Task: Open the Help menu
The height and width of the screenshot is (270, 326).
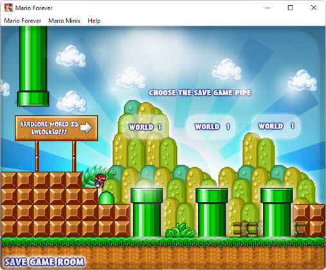Action: [x=94, y=21]
